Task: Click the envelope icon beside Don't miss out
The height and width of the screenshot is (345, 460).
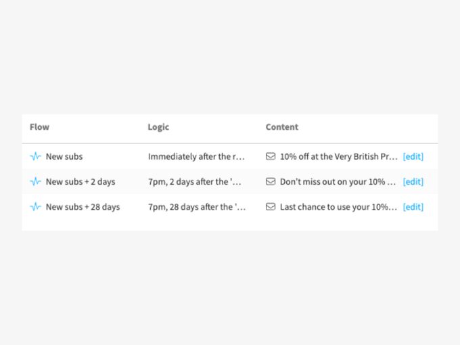Action: [x=271, y=181]
